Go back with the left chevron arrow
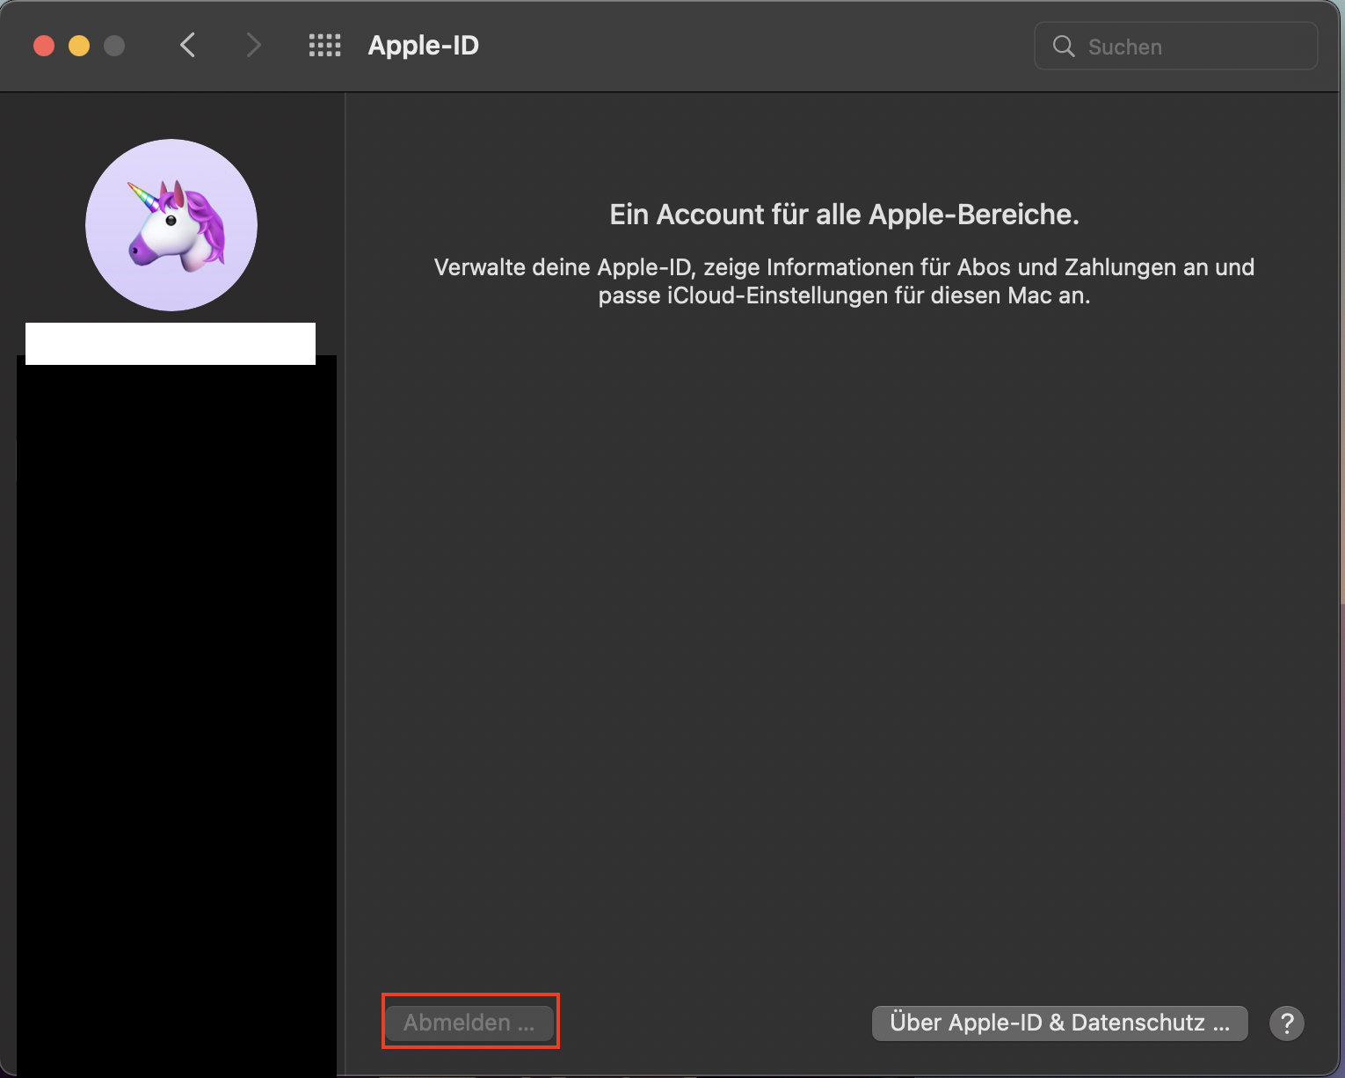The width and height of the screenshot is (1345, 1078). (187, 46)
